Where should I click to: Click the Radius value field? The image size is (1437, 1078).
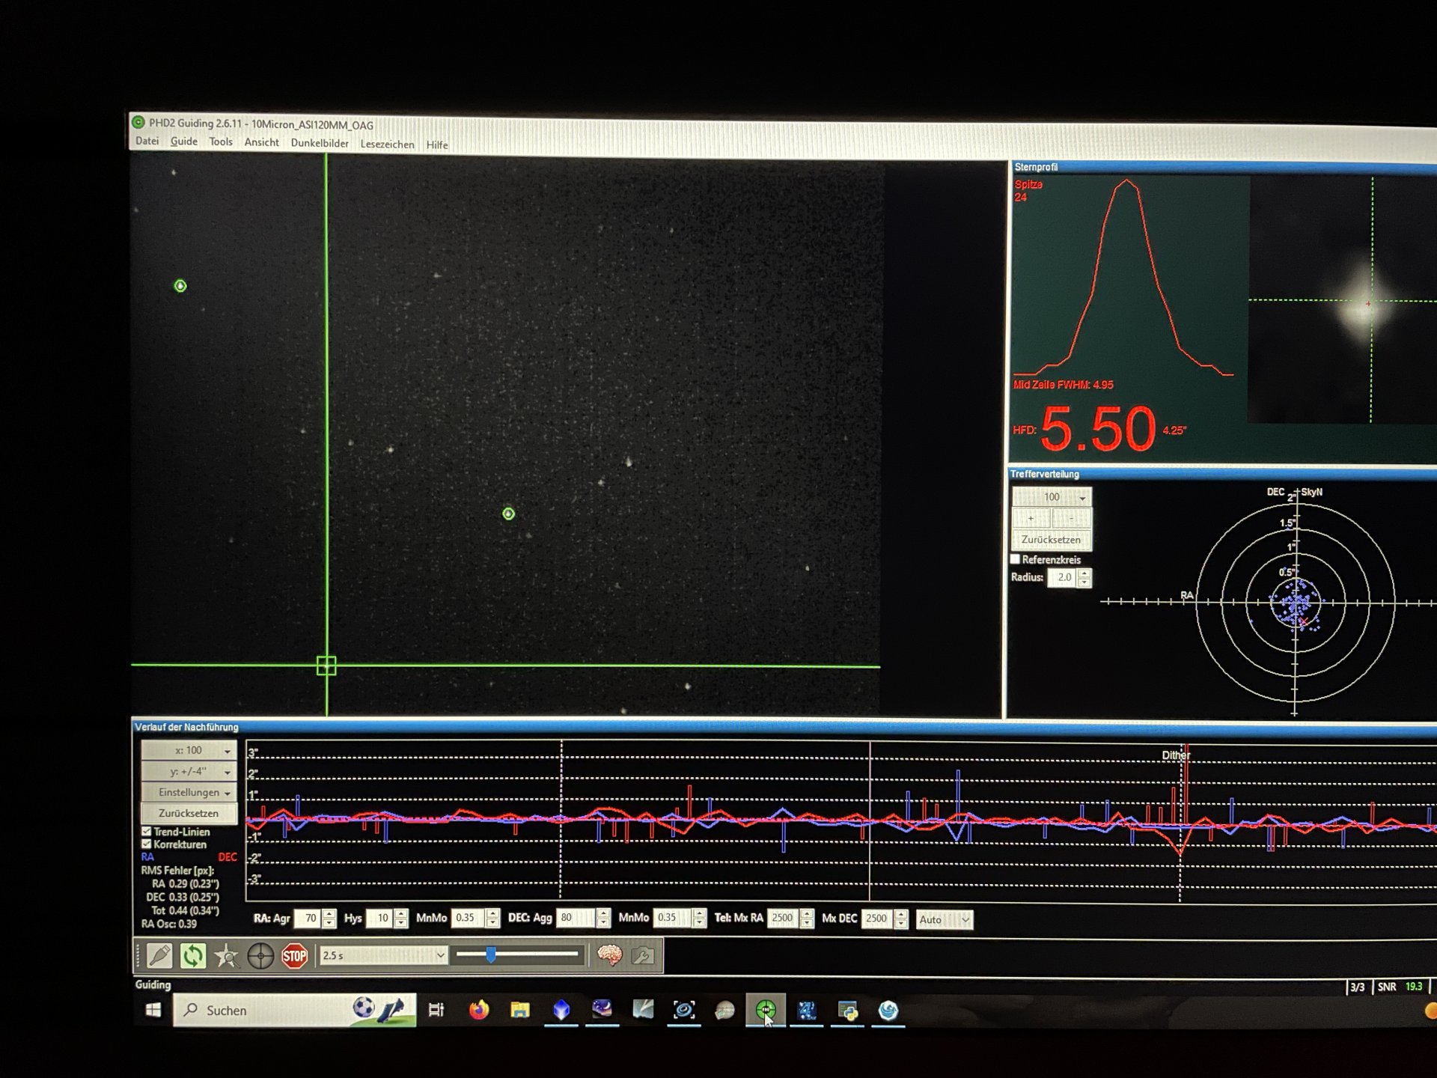pyautogui.click(x=1062, y=577)
